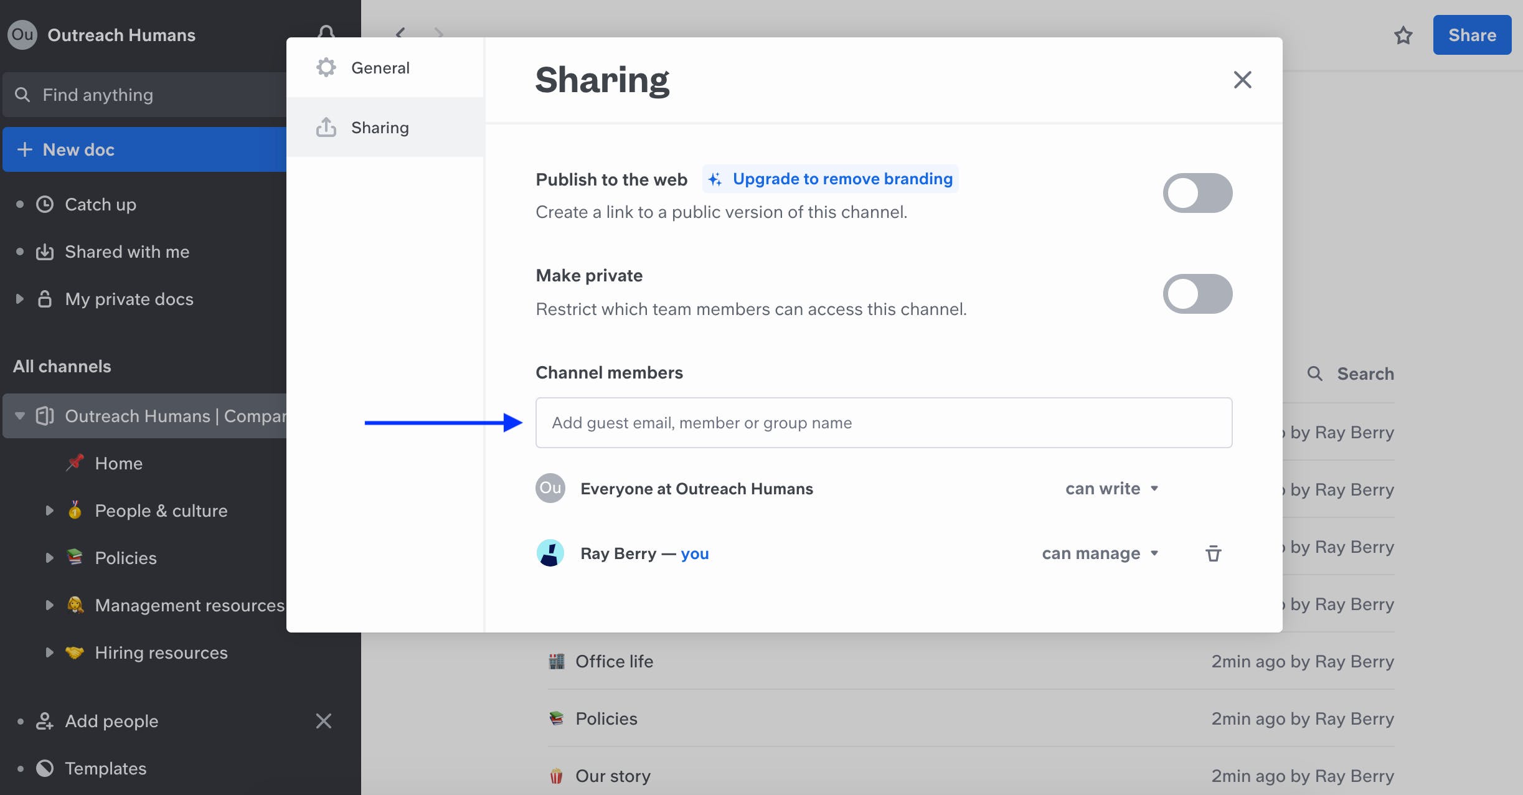This screenshot has width=1523, height=795.
Task: Open the 'can manage' permission dropdown
Action: [1100, 553]
